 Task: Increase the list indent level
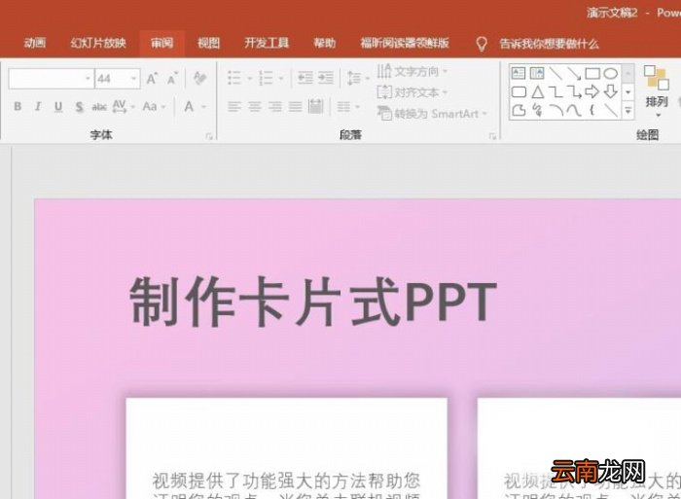tap(326, 78)
